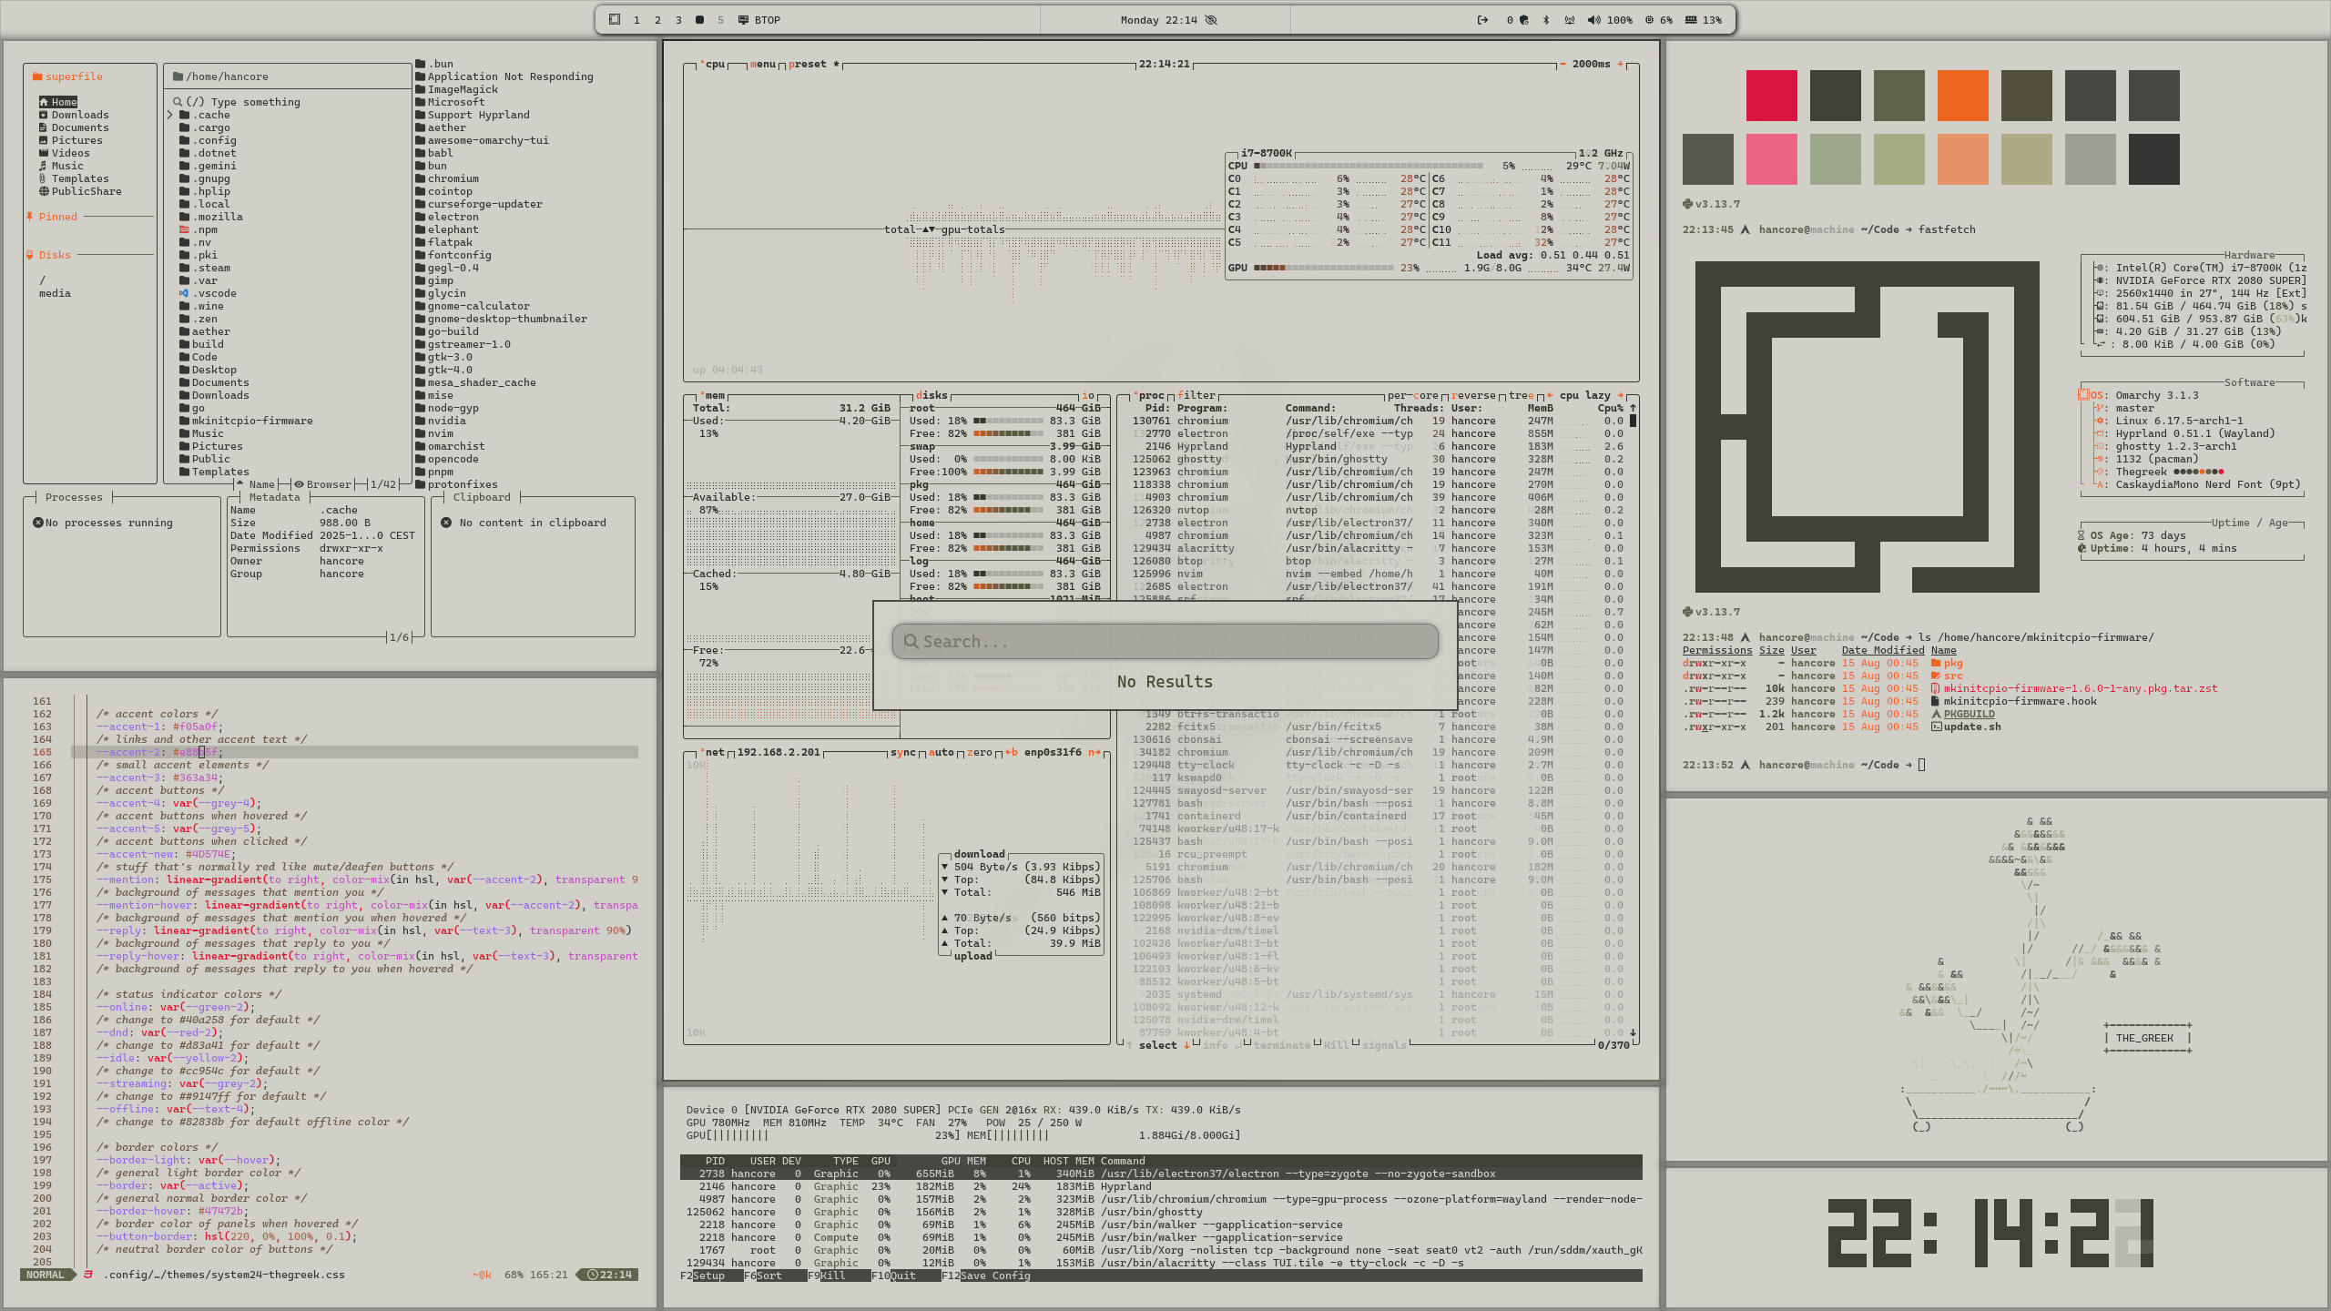2331x1311 pixels.
Task: Click the Bluetooth icon in the top bar
Action: (1545, 20)
